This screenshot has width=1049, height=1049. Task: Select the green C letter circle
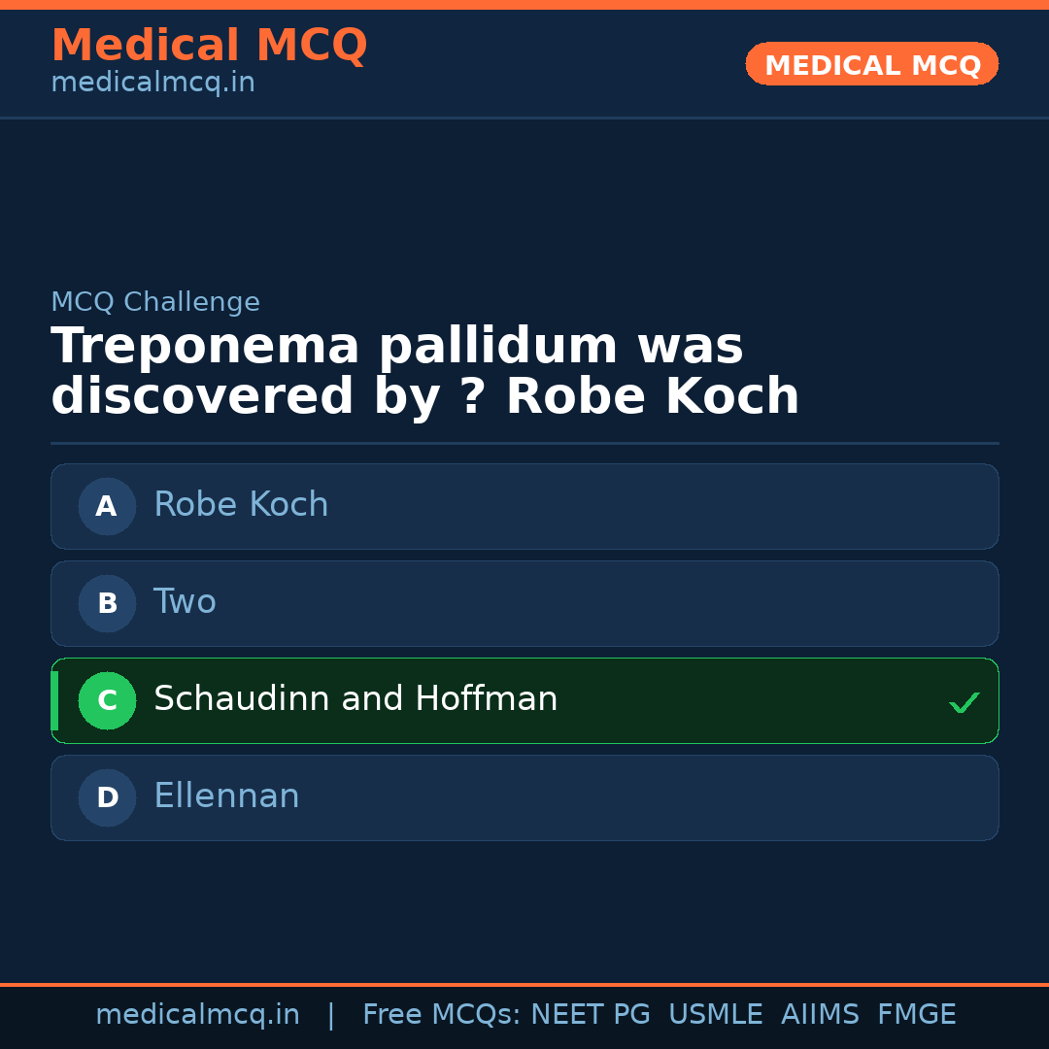point(107,700)
